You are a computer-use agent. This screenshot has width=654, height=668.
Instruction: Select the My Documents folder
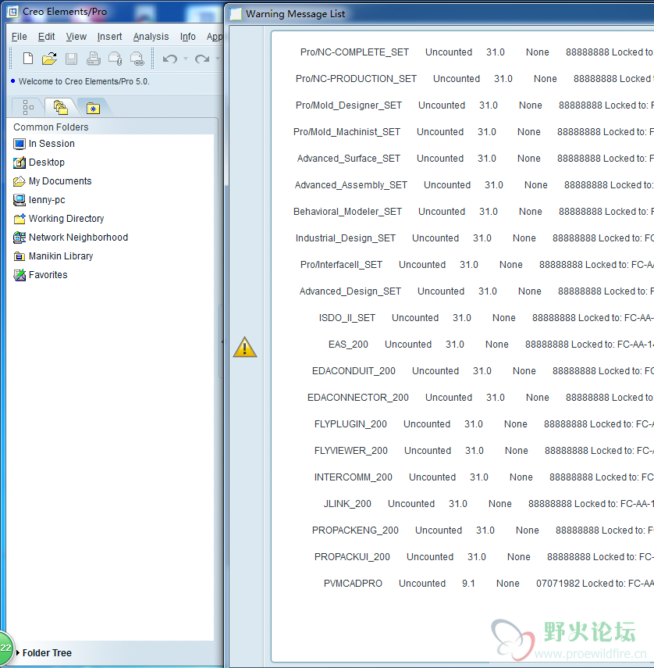[60, 181]
